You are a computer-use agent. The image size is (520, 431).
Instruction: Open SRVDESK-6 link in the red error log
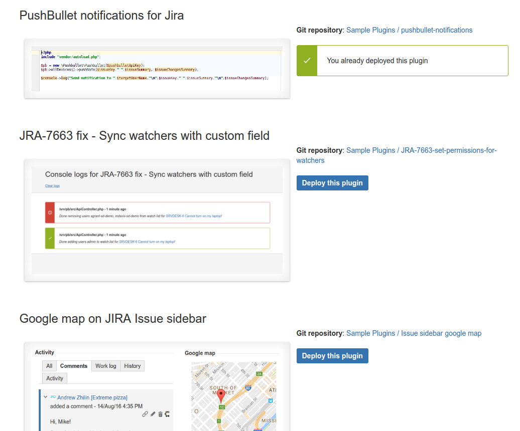194,216
